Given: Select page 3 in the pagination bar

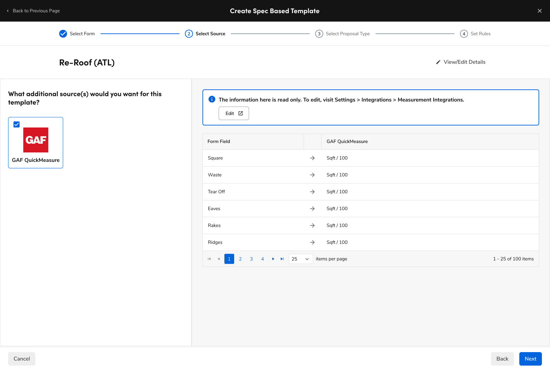Looking at the screenshot, I should point(251,259).
